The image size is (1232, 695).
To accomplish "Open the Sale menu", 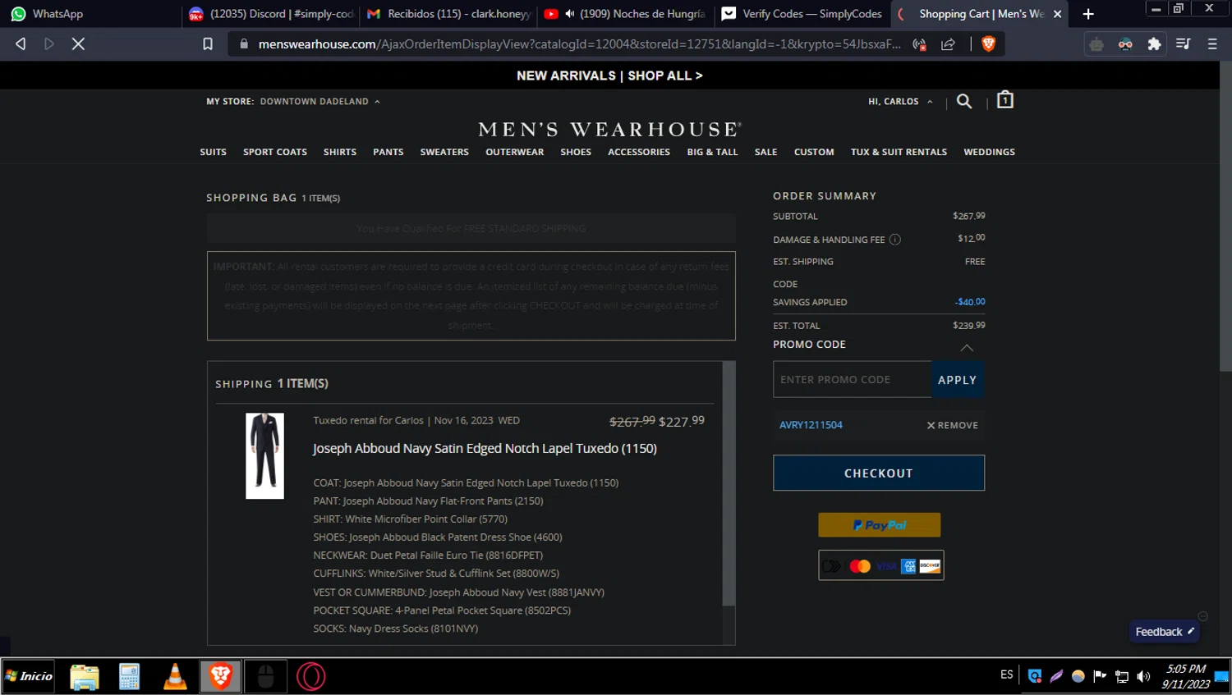I will (x=766, y=152).
